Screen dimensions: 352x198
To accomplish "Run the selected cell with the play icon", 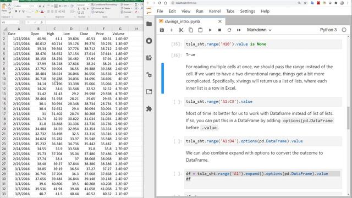I will [210, 30].
